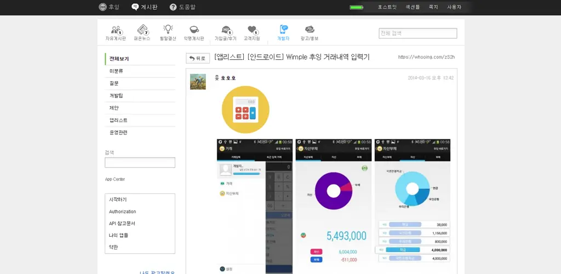561x274 pixels.
Task: Open 시작하기 in App Center
Action: click(118, 199)
